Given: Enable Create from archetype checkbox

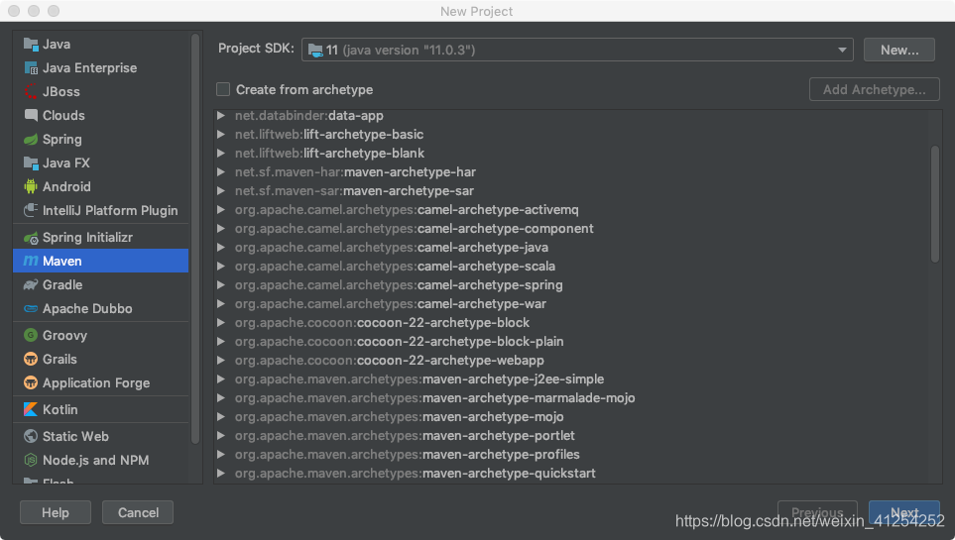Looking at the screenshot, I should coord(223,89).
